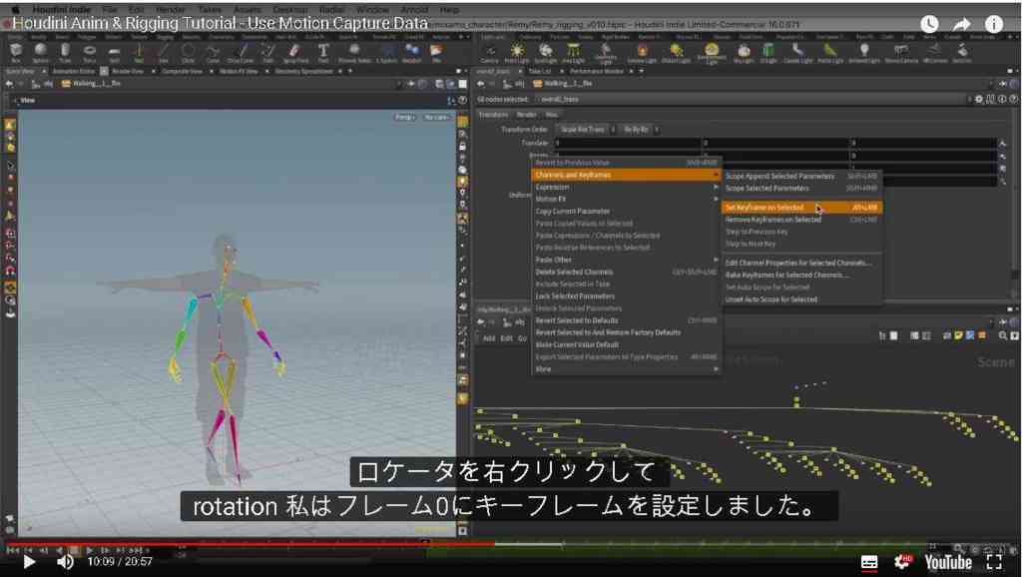
Task: Toggle YouTube subtitles button
Action: (869, 562)
